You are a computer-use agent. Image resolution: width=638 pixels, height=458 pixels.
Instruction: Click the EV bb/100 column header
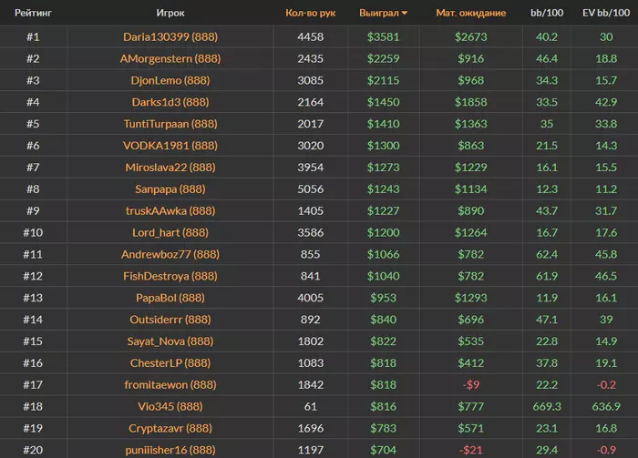pyautogui.click(x=606, y=13)
